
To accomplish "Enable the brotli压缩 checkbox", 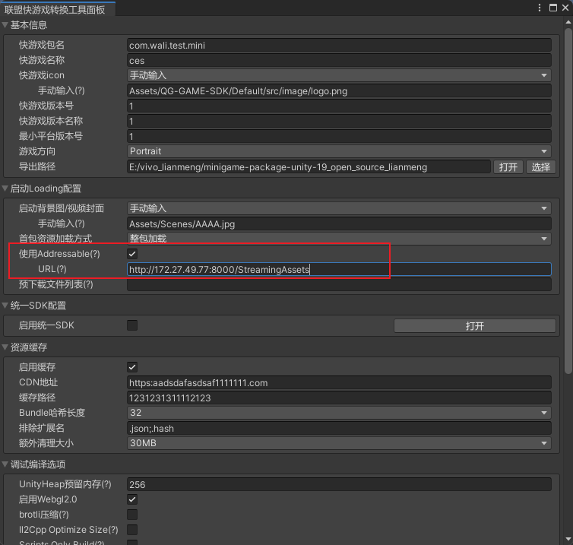I will (132, 515).
